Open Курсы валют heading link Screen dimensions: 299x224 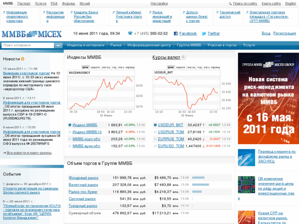pyautogui.click(x=166, y=58)
